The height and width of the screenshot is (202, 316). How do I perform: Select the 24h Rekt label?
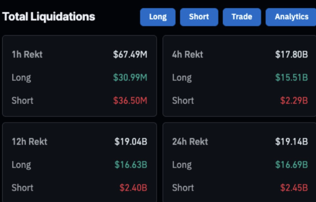[190, 142]
